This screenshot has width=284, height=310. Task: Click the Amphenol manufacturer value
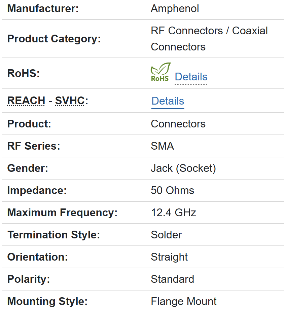pyautogui.click(x=175, y=8)
